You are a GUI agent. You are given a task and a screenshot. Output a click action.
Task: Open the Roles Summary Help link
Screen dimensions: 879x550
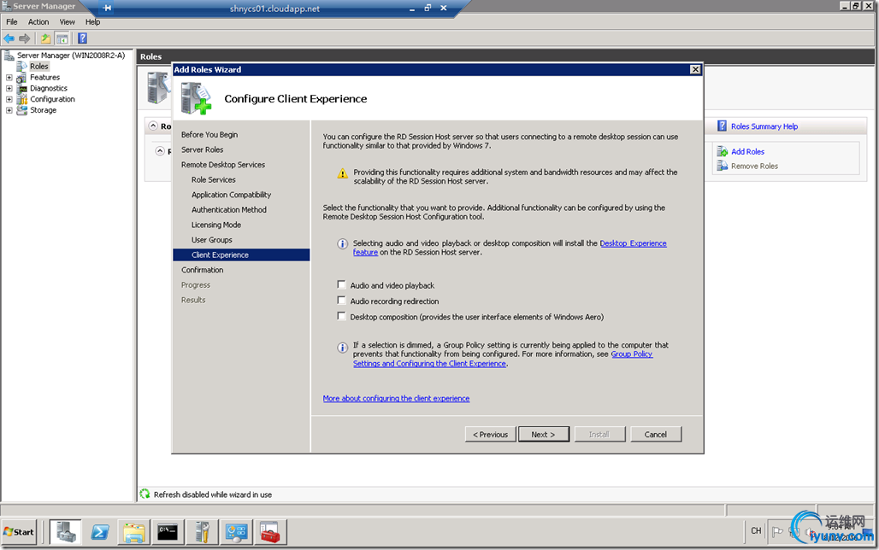(764, 126)
